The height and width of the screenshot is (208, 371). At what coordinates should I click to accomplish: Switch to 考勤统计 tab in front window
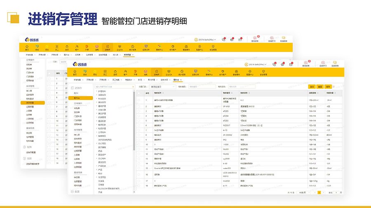(x=129, y=80)
